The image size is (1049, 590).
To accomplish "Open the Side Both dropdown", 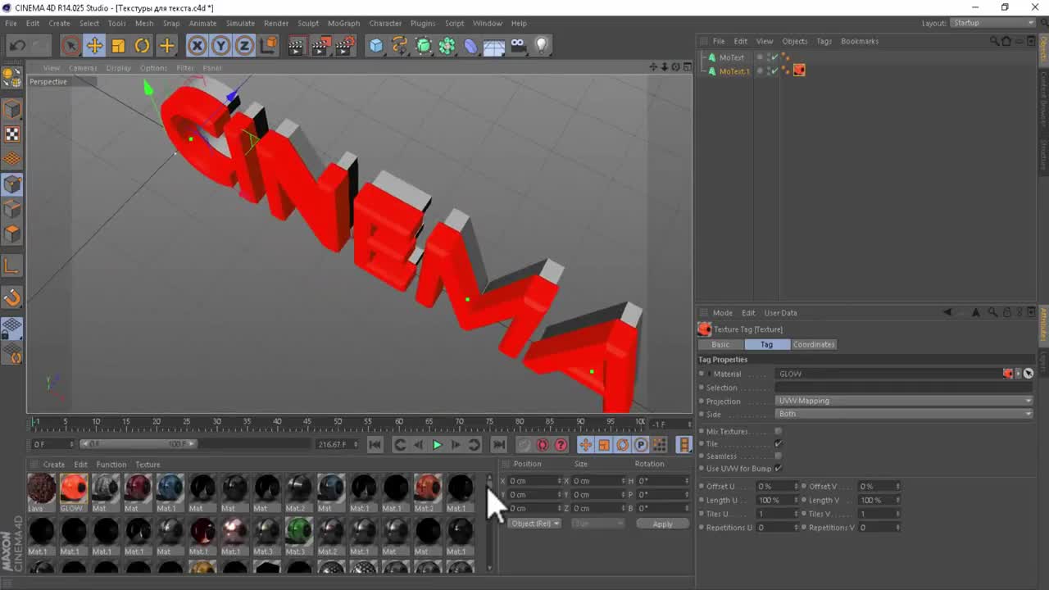I will [x=904, y=414].
